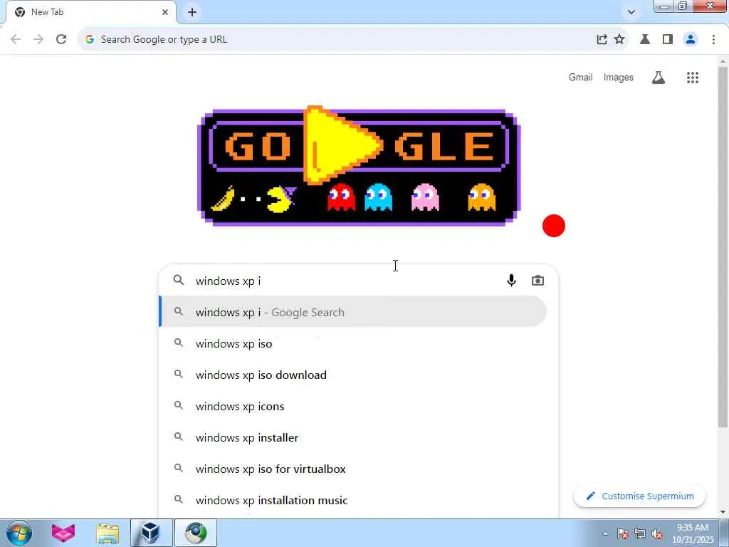
Task: Click the muted volume tray icon
Action: [x=657, y=533]
